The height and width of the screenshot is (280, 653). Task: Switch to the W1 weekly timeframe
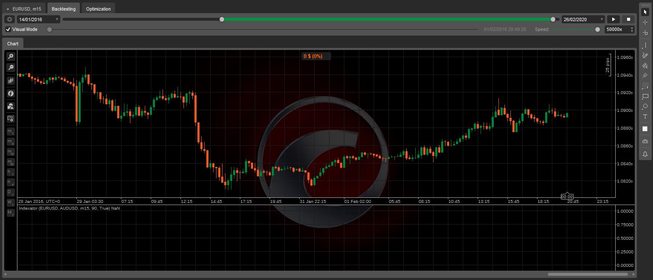(x=11, y=203)
